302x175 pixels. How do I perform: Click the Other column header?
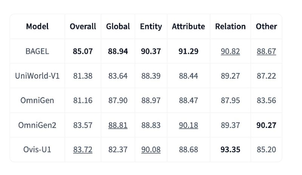(x=267, y=26)
